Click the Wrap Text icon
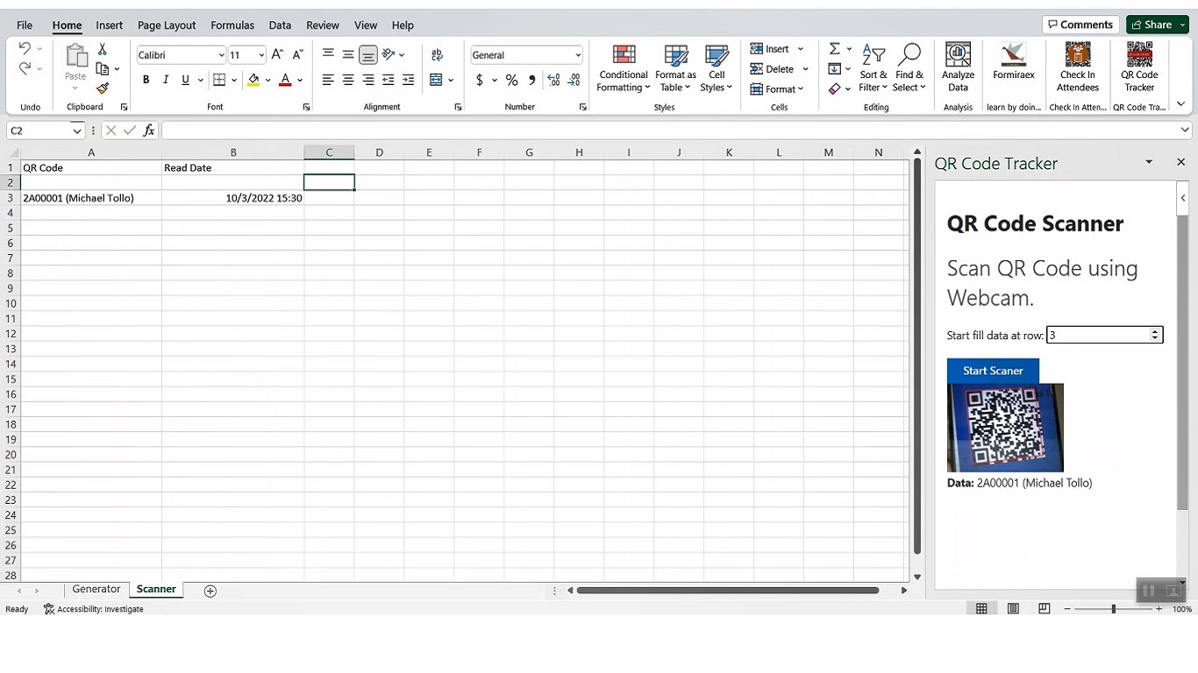The width and height of the screenshot is (1198, 673). tap(437, 54)
